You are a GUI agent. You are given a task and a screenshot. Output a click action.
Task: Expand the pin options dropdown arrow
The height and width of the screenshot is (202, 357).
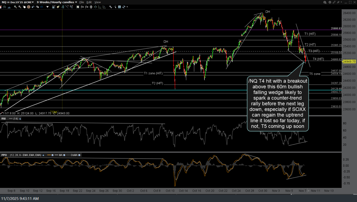[x=341, y=2]
